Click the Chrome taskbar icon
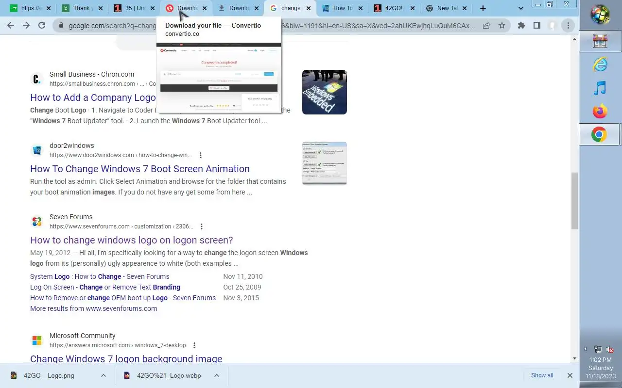This screenshot has height=388, width=622. pyautogui.click(x=600, y=135)
